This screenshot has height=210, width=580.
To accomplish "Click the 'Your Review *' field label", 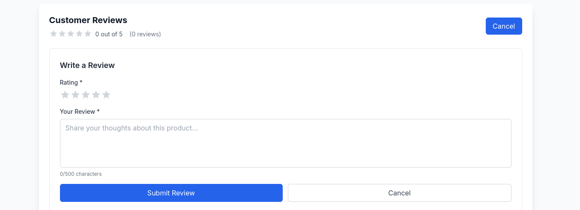I will click(x=80, y=112).
